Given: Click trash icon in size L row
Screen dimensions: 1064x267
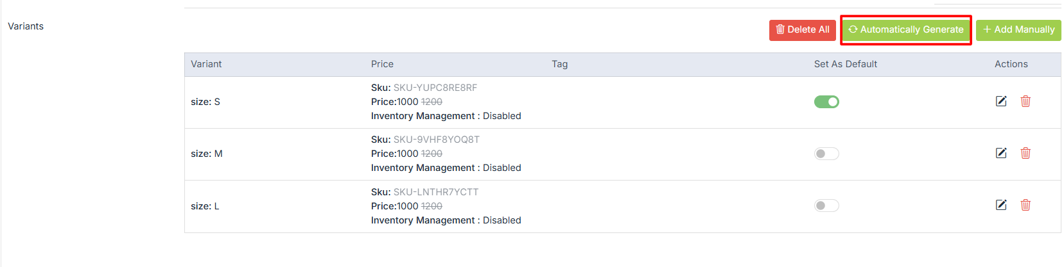Looking at the screenshot, I should [1025, 205].
